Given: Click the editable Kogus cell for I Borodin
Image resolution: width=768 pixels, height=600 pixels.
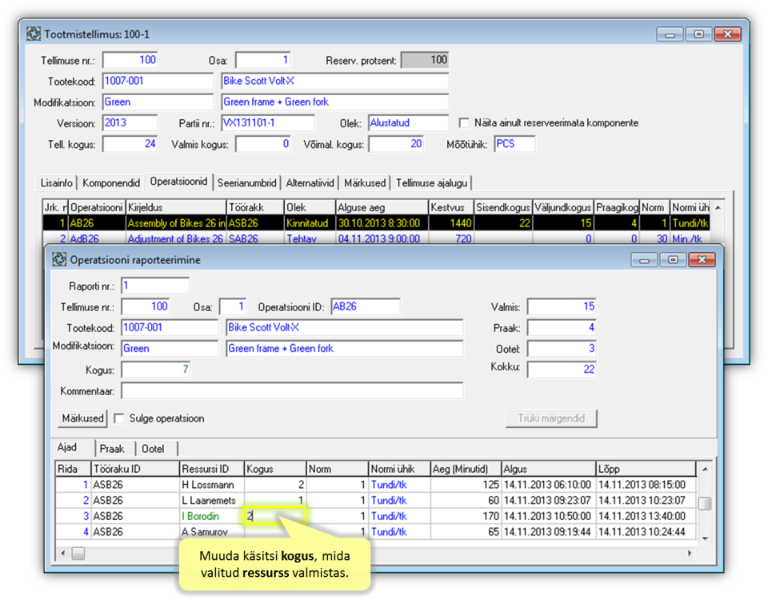Looking at the screenshot, I should (274, 516).
